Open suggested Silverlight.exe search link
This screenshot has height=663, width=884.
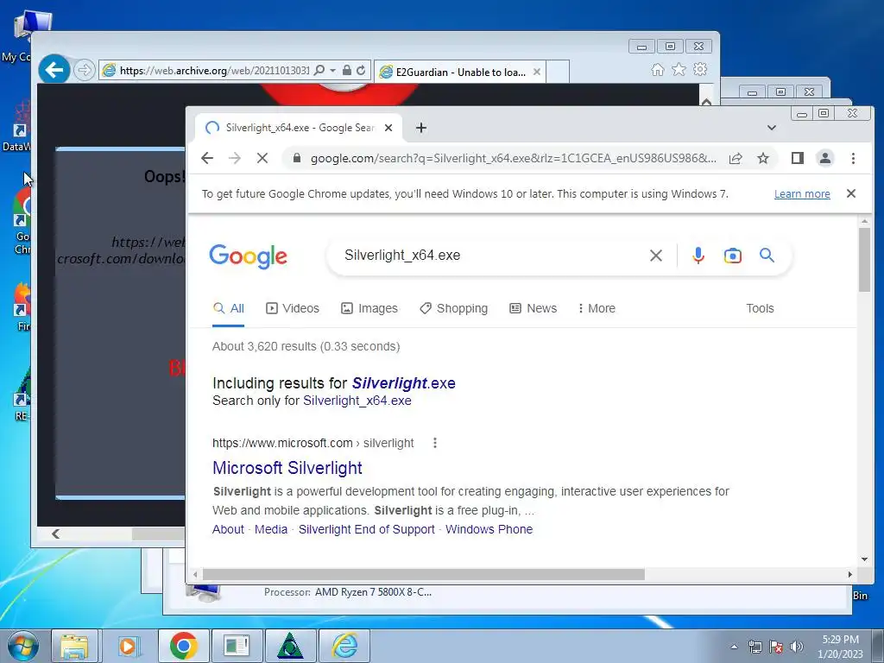tap(404, 383)
